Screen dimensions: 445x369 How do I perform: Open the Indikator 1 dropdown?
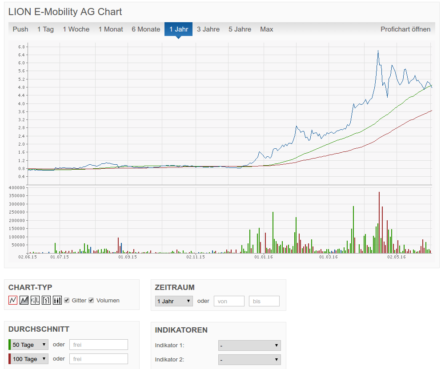(x=249, y=345)
